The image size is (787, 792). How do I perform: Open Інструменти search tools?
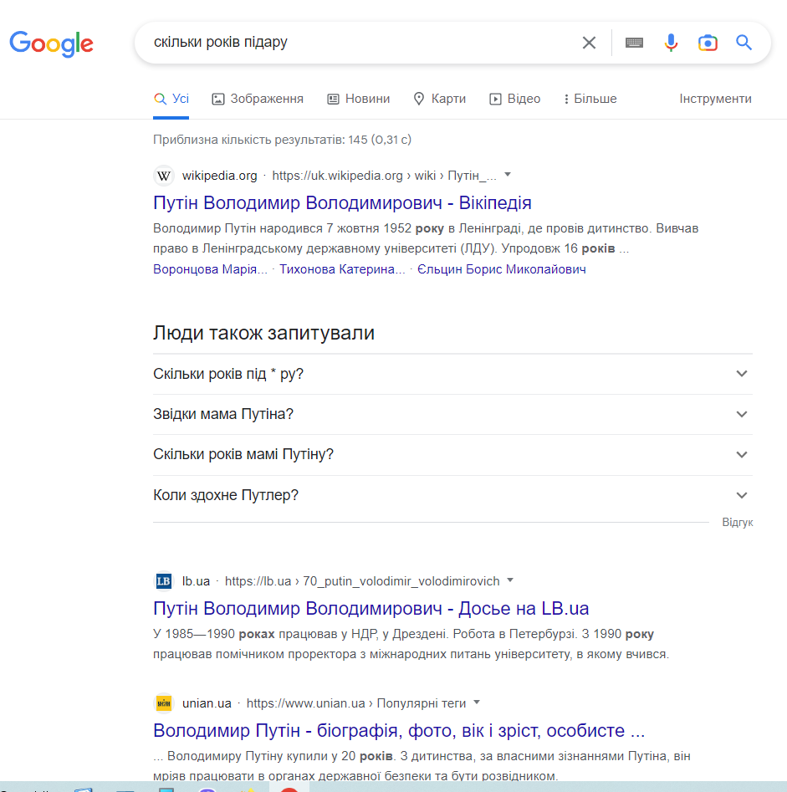(x=715, y=99)
